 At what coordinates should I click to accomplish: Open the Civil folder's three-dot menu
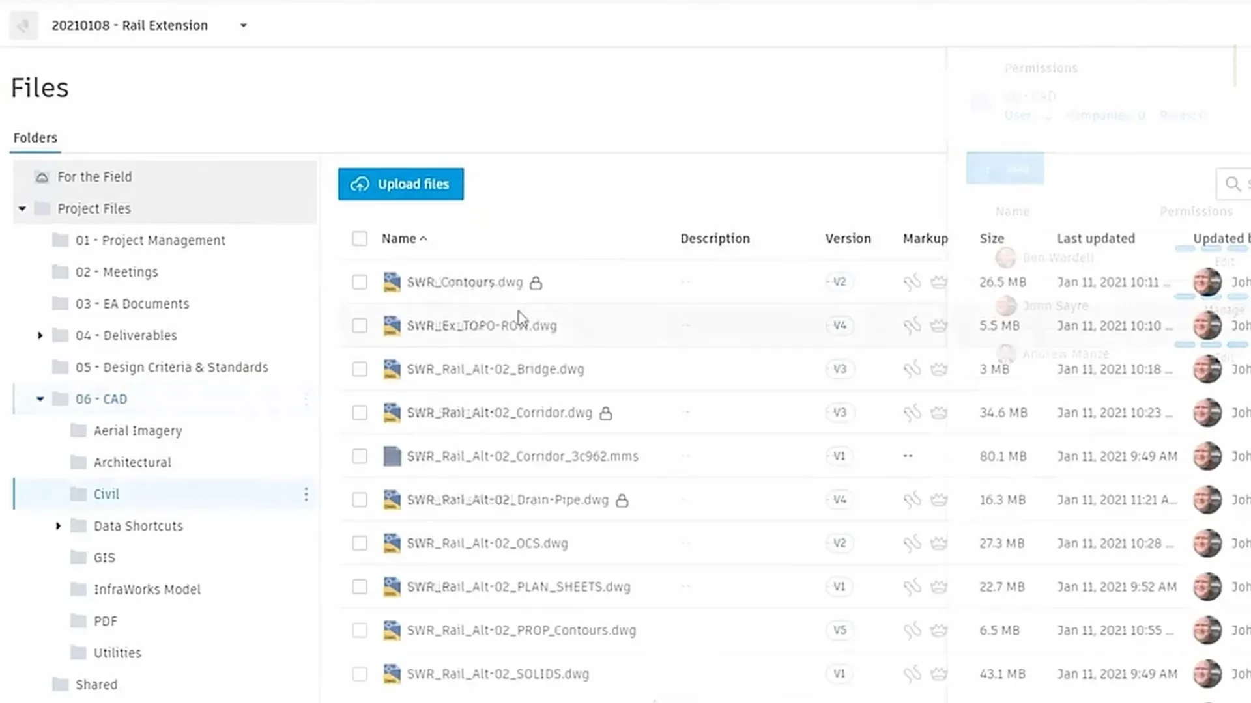(x=306, y=495)
